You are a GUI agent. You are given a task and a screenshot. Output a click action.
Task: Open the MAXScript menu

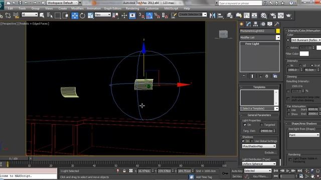pos(171,8)
